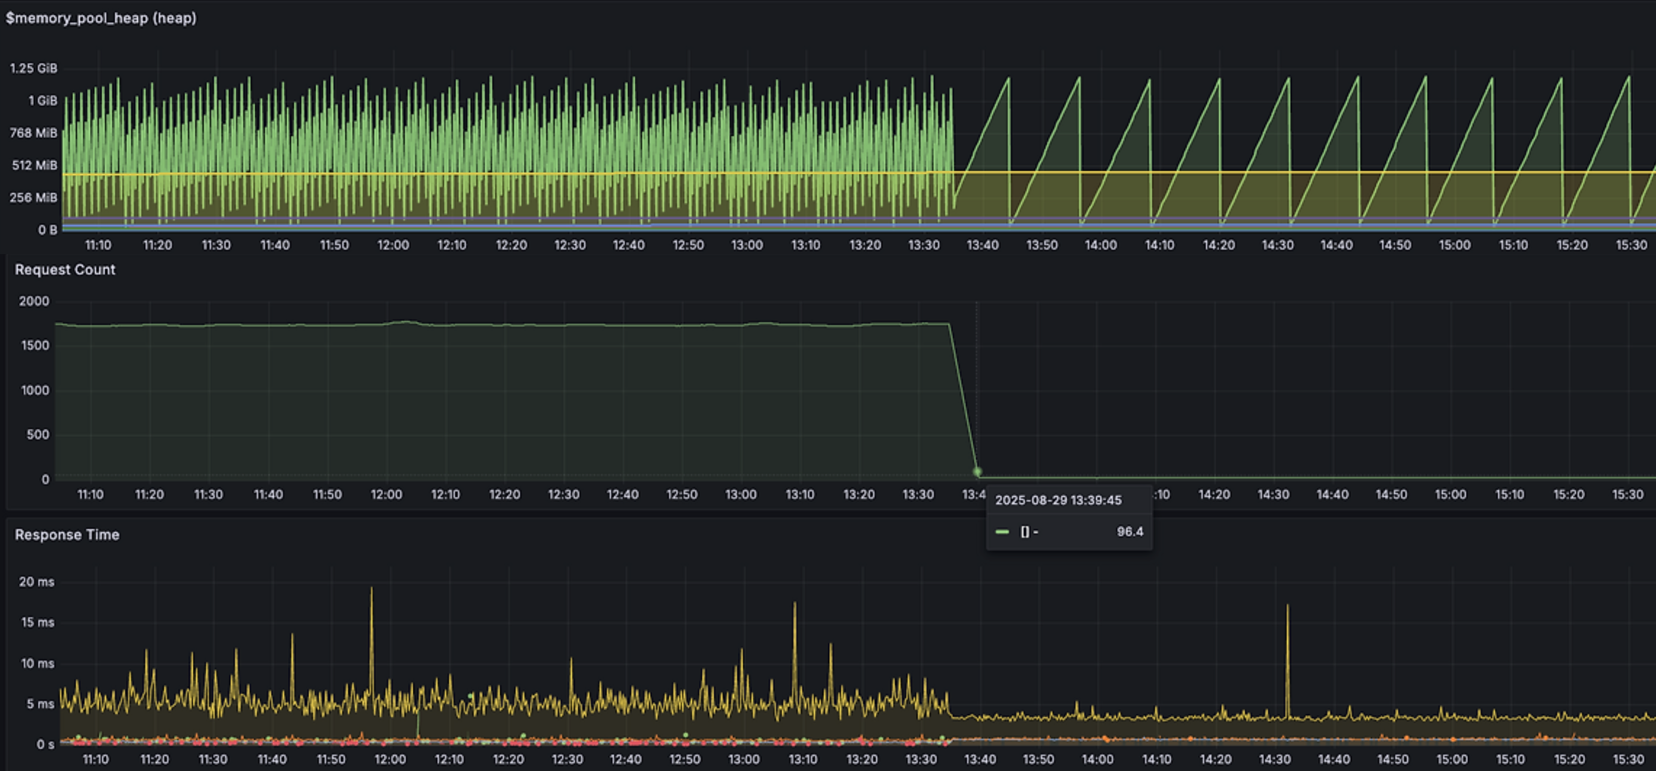
Task: Click the 0 s label on Response Time axis
Action: (45, 744)
